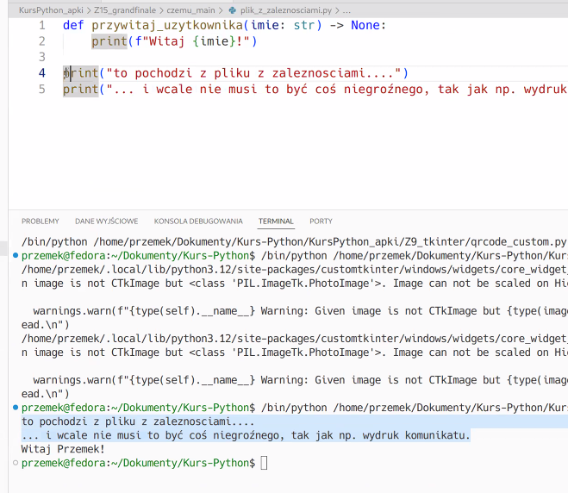This screenshot has width=568, height=493.
Task: Click the last empty-circle prompt marker
Action: (x=16, y=463)
